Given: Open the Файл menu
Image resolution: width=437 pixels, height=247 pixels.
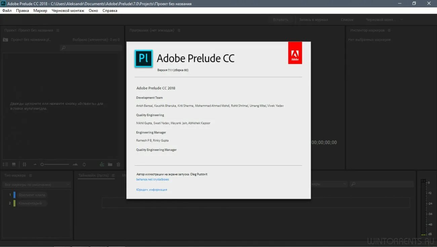Looking at the screenshot, I should (7, 10).
